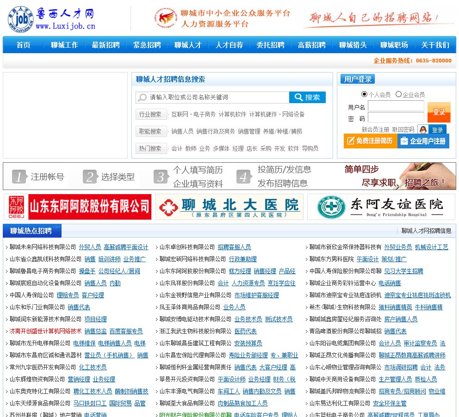459x417 pixels.
Task: Open 高薪诚聘平面设计 job link
Action: click(126, 247)
